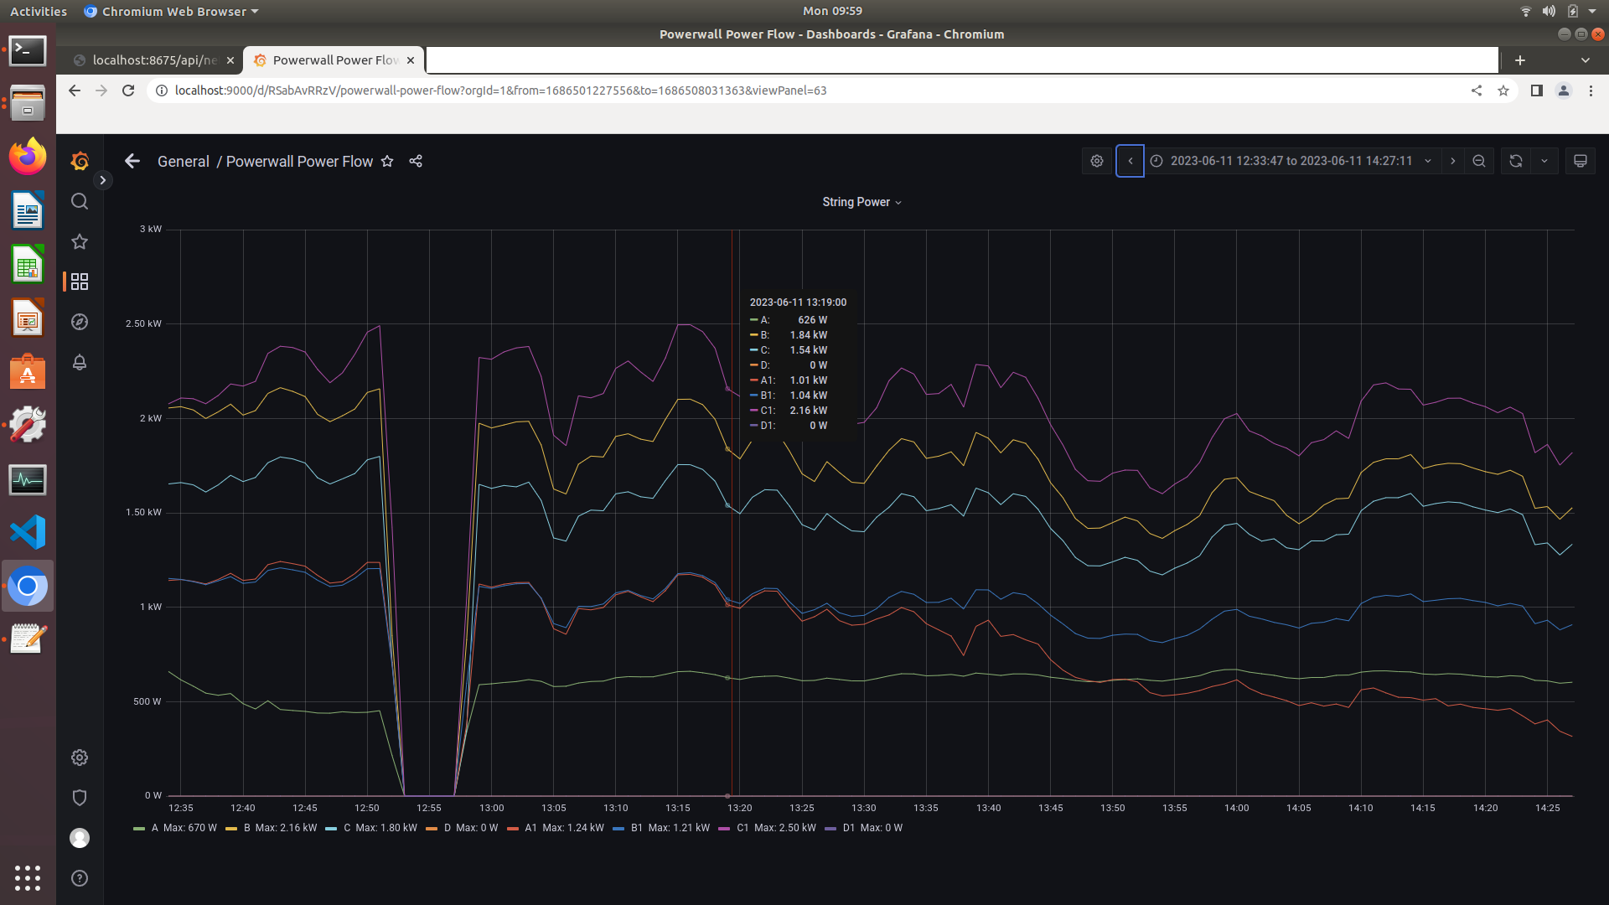Enable kiosk mode with the TV icon
The width and height of the screenshot is (1609, 905).
(x=1581, y=160)
